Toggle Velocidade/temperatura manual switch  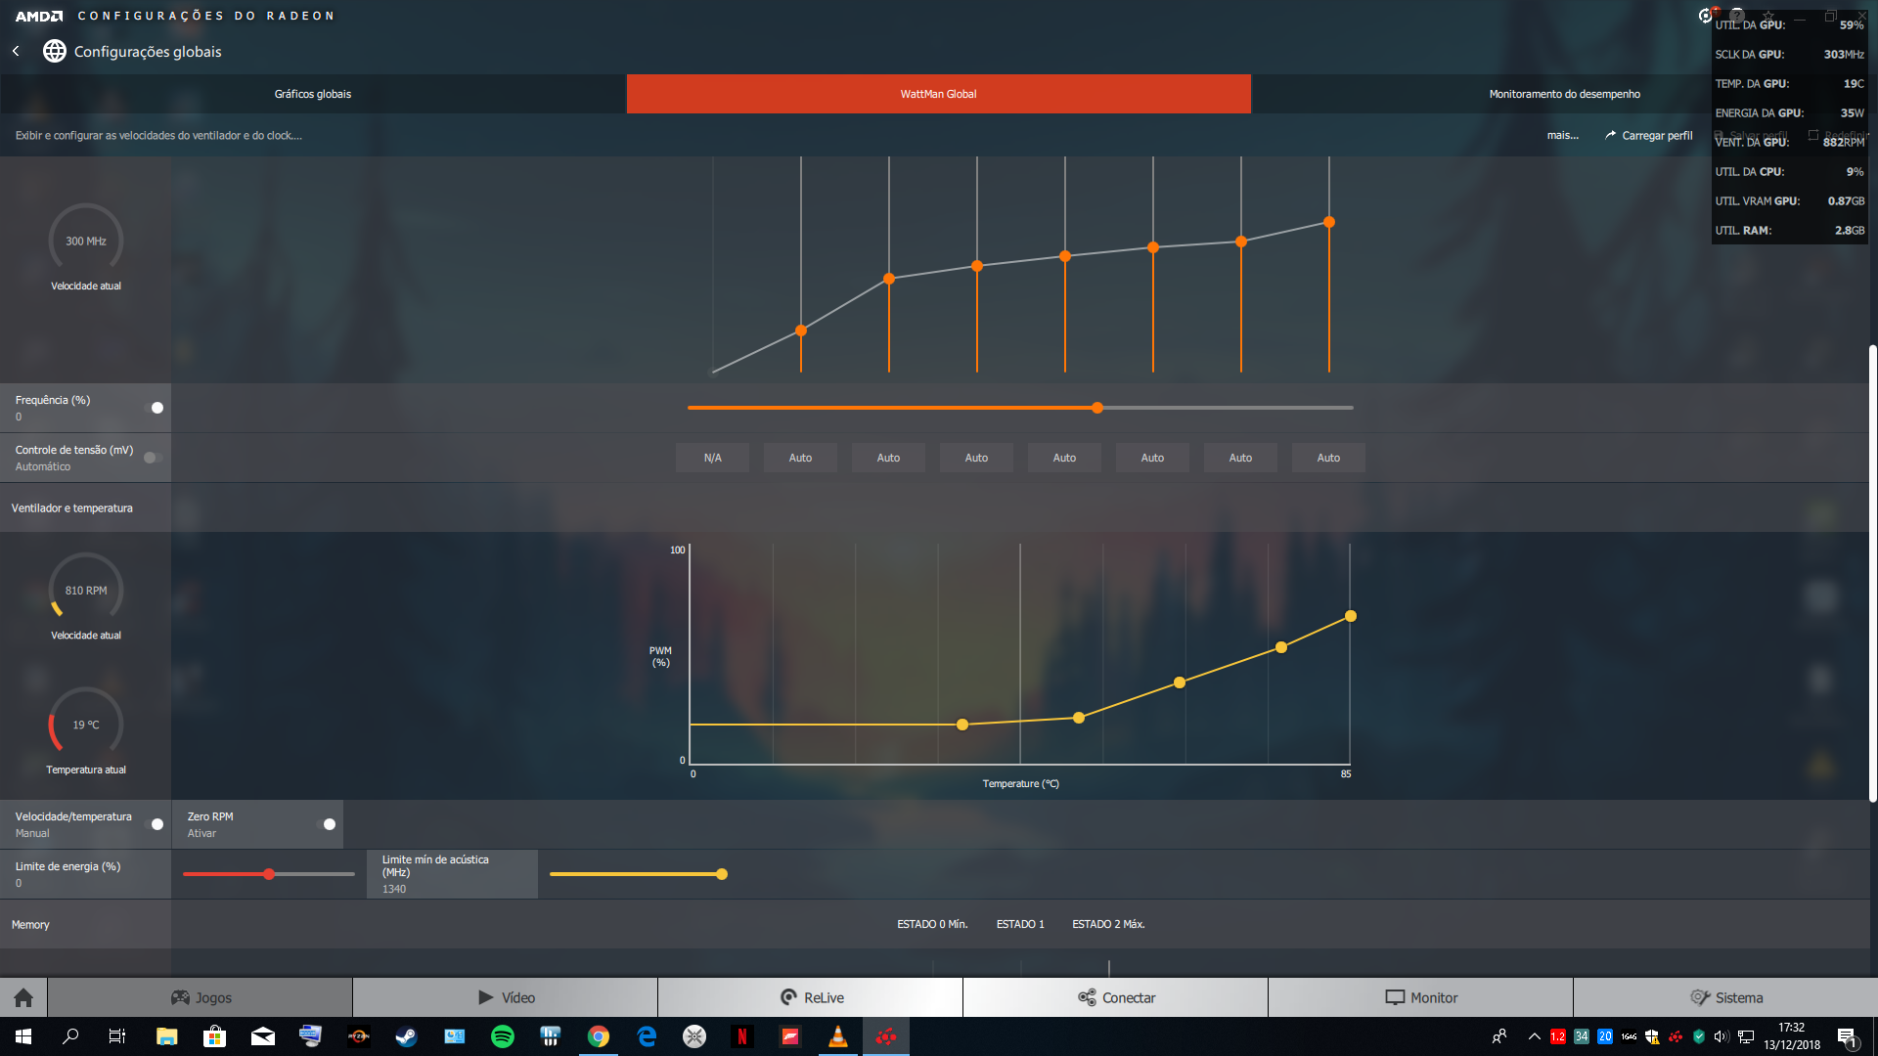tap(155, 824)
